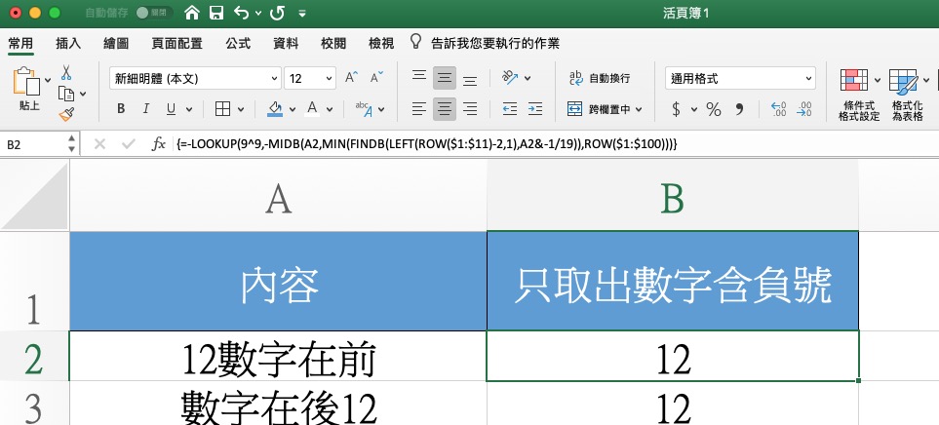Expand the Underline style arrow

189,109
